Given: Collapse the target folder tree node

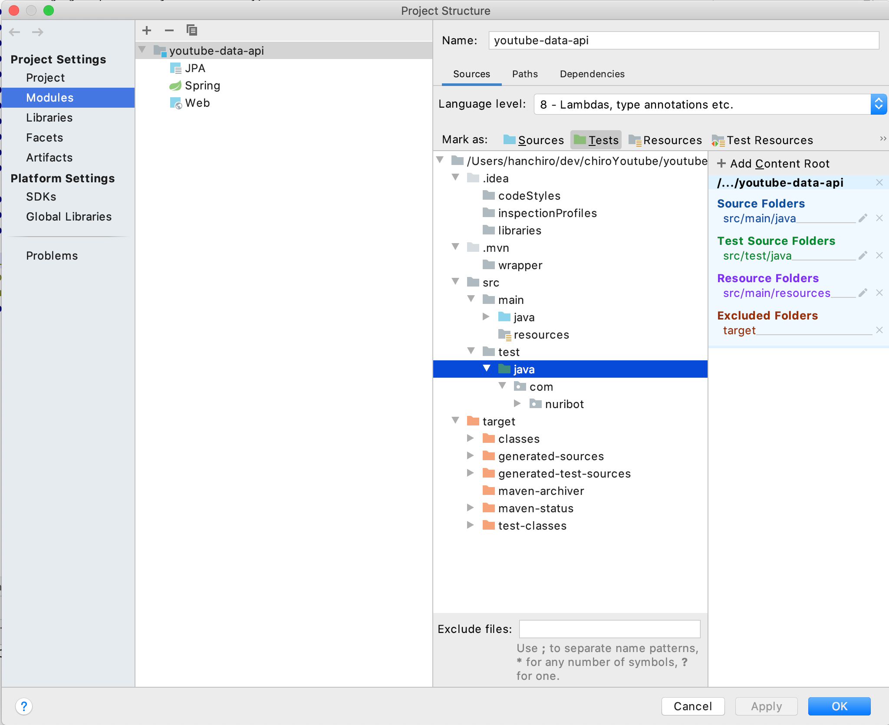Looking at the screenshot, I should pos(455,421).
